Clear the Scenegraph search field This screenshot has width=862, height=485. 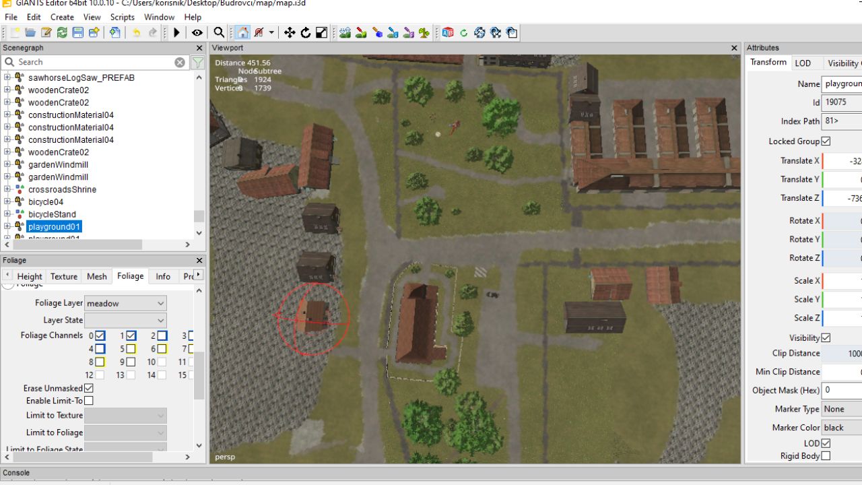tap(180, 62)
